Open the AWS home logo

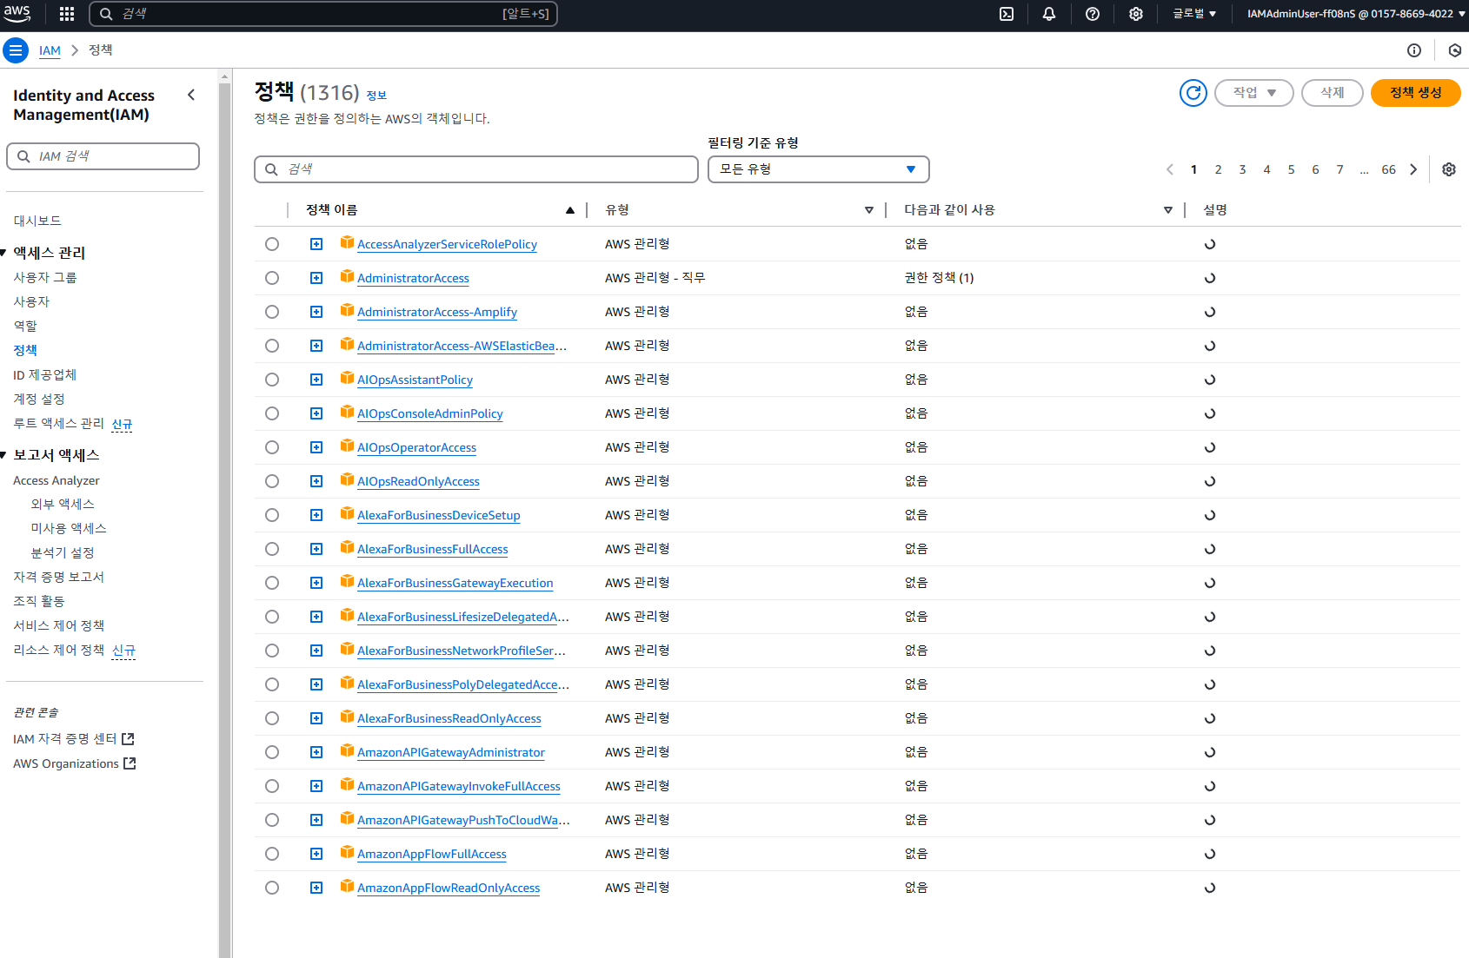tap(17, 13)
